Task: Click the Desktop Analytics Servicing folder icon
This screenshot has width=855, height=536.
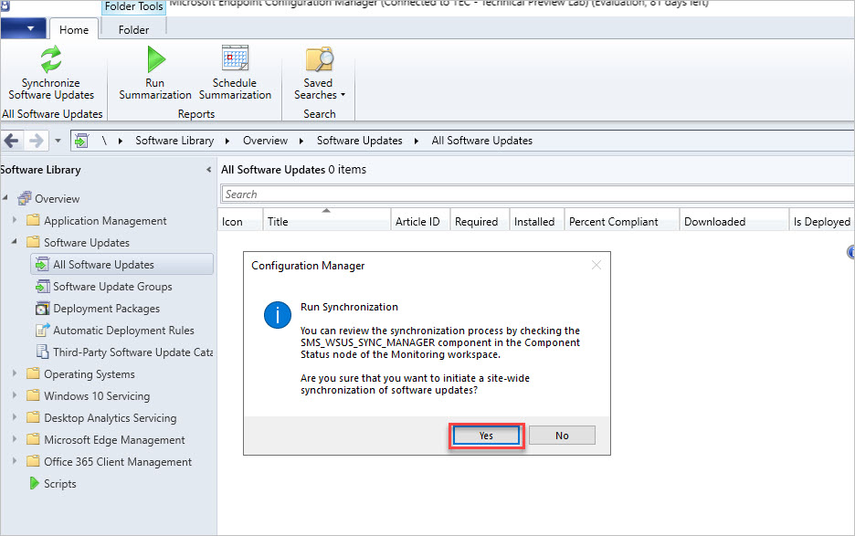Action: (33, 417)
